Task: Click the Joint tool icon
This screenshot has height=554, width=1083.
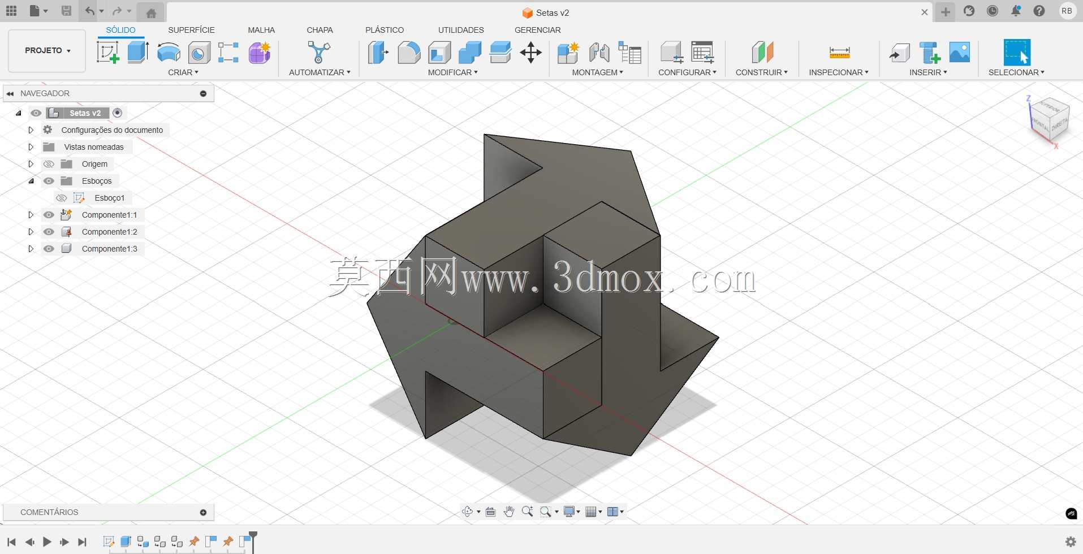Action: [599, 53]
